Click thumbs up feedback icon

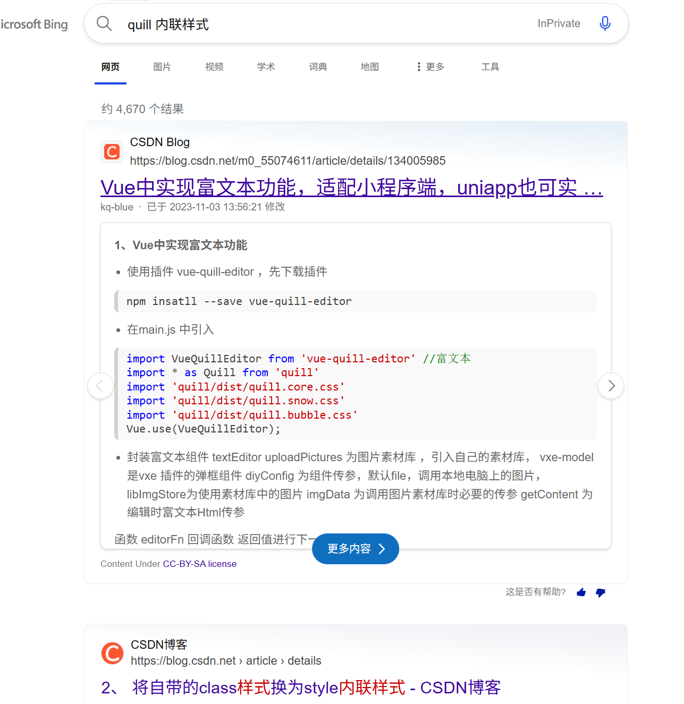click(581, 592)
